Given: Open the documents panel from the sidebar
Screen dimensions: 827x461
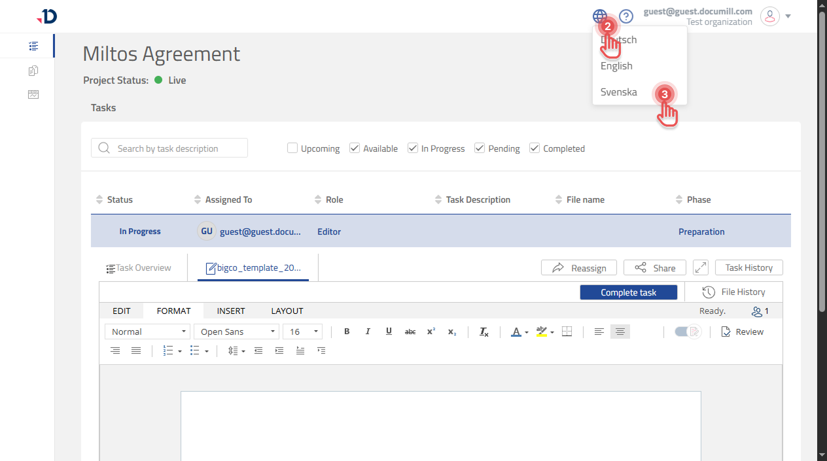Looking at the screenshot, I should point(33,70).
